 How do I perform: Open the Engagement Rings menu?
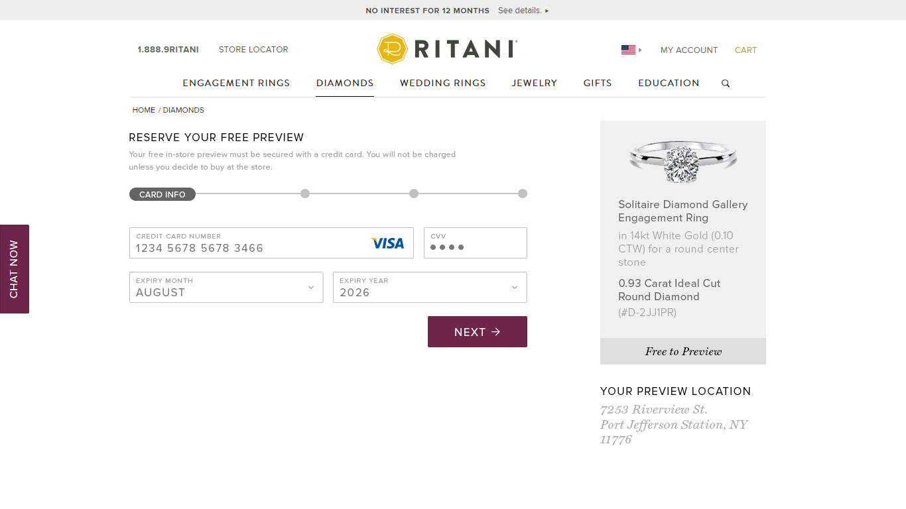236,84
